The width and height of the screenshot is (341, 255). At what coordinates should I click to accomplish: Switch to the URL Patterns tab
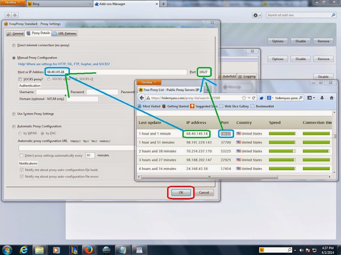(64, 33)
